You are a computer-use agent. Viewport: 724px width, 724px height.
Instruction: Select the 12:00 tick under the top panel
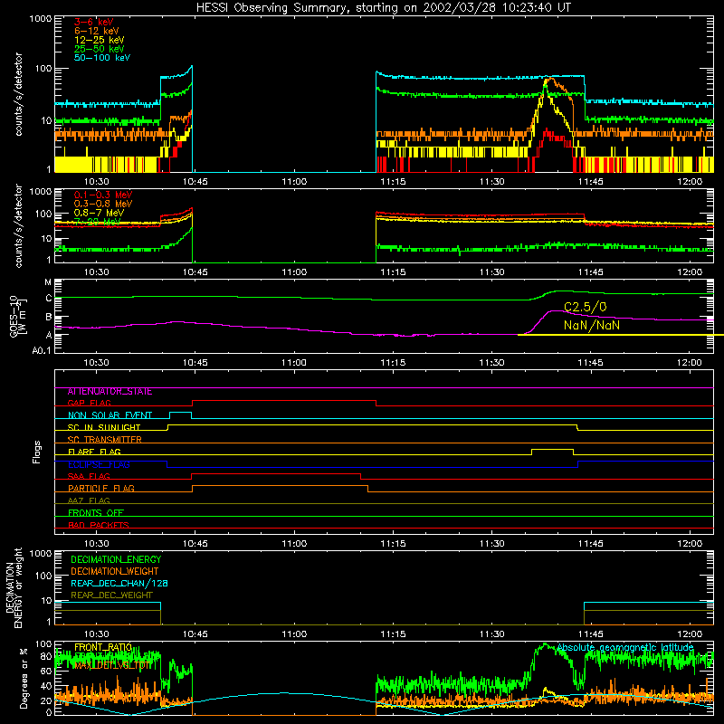[690, 182]
